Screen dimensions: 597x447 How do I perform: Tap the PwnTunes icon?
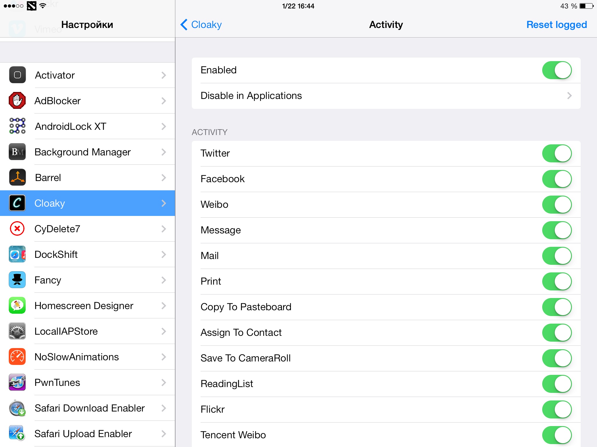(x=17, y=382)
